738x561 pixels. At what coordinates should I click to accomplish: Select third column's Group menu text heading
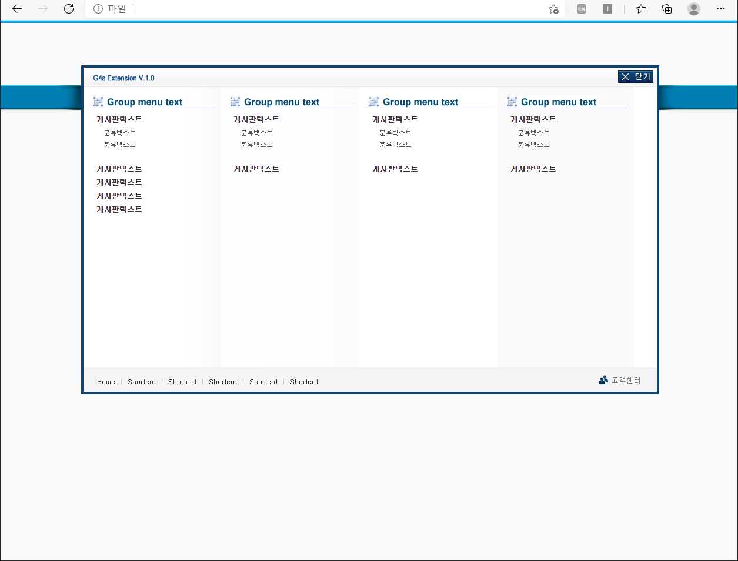420,102
